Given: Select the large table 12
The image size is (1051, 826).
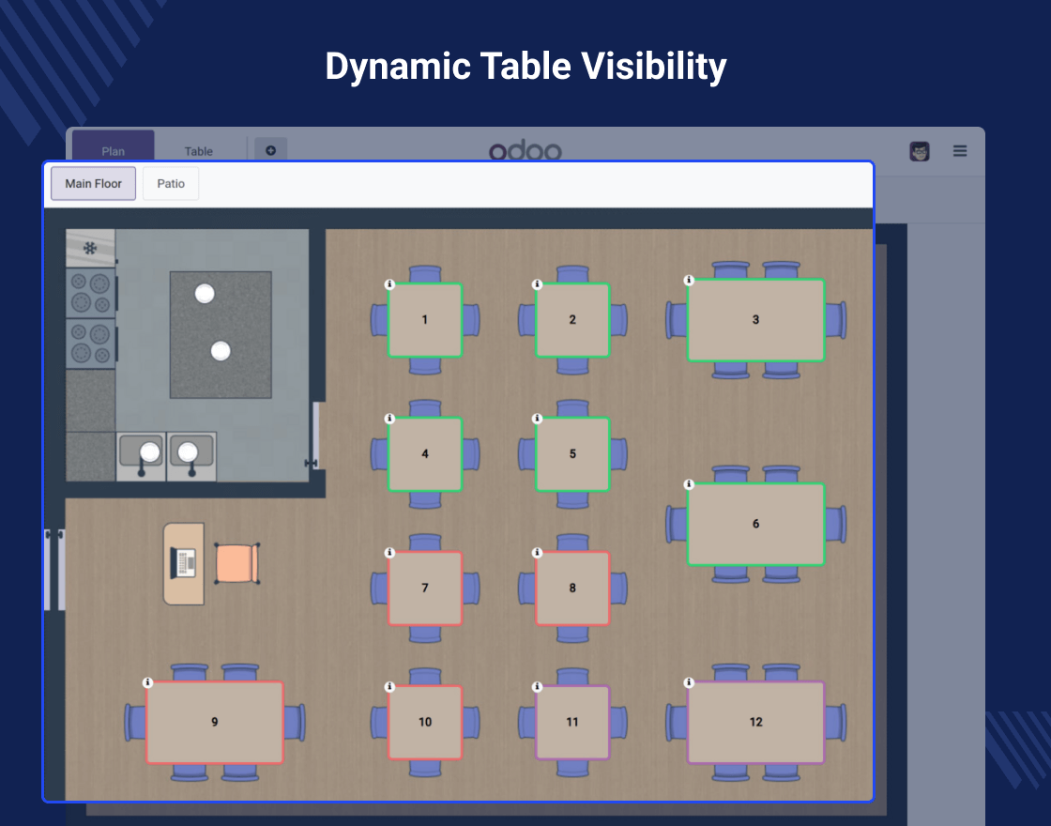Looking at the screenshot, I should [x=756, y=722].
